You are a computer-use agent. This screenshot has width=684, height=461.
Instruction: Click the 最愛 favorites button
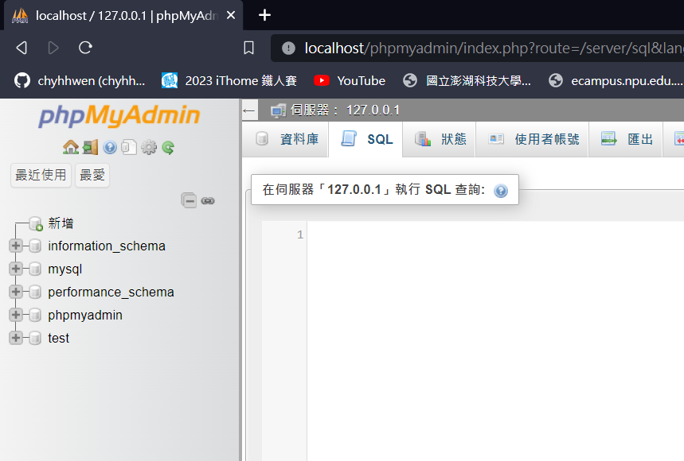(x=92, y=175)
